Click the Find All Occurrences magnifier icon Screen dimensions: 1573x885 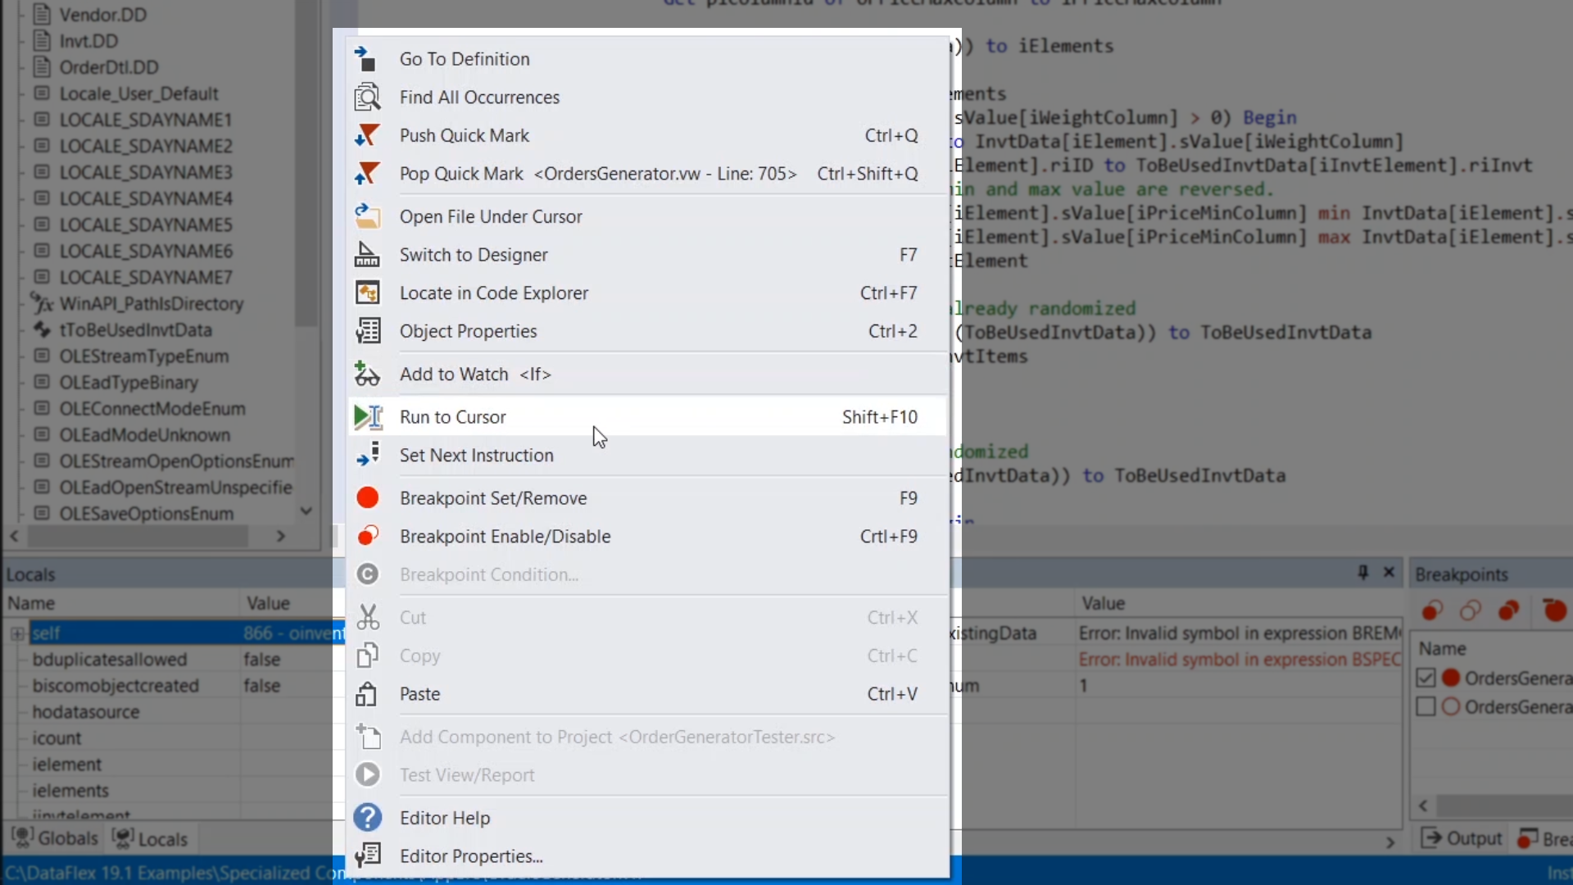point(366,98)
